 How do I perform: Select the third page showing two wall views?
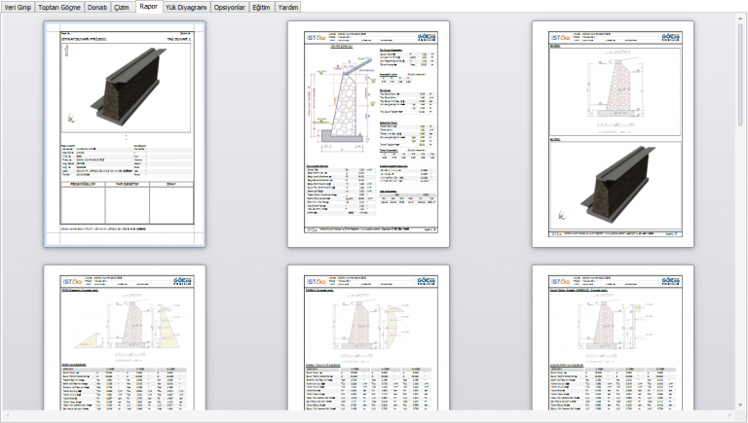tap(613, 134)
